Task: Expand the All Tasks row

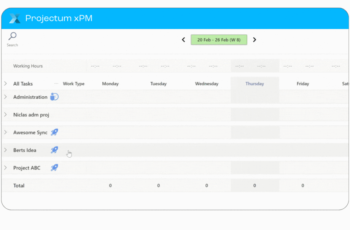Action: tap(5, 84)
